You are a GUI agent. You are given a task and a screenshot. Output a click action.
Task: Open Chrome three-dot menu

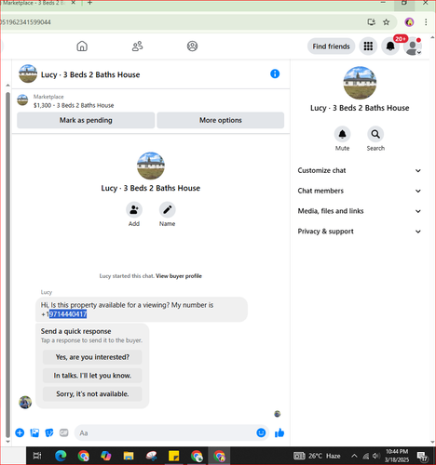[x=426, y=22]
